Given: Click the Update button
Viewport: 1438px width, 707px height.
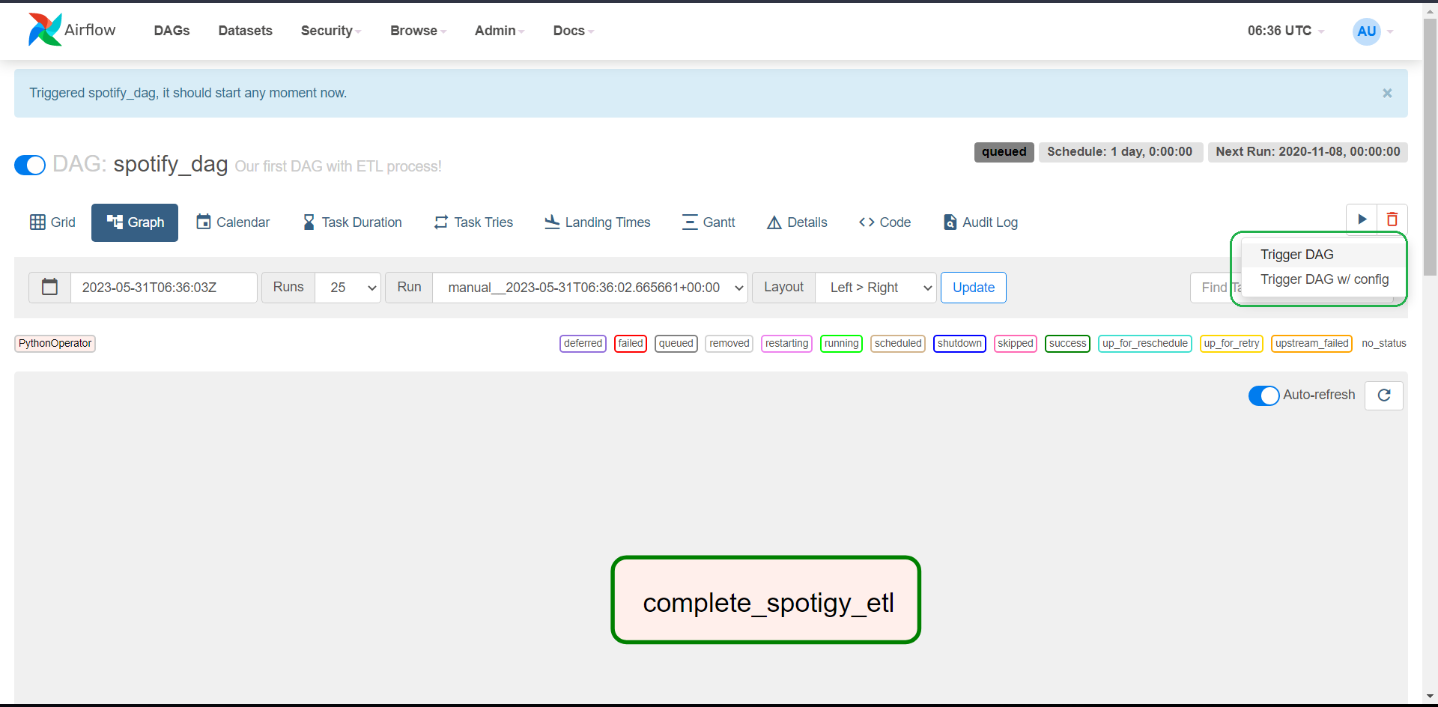Looking at the screenshot, I should [x=973, y=288].
